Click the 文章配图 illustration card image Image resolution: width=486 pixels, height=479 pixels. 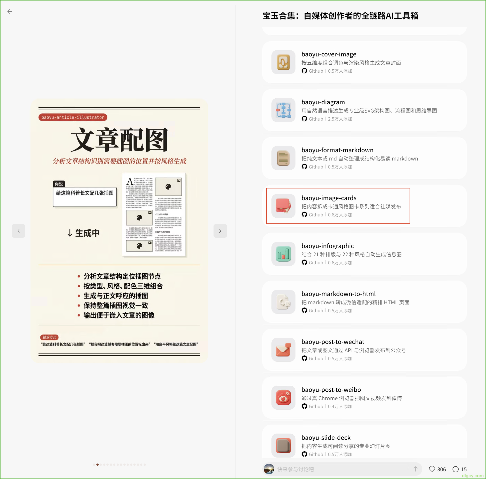tap(119, 231)
